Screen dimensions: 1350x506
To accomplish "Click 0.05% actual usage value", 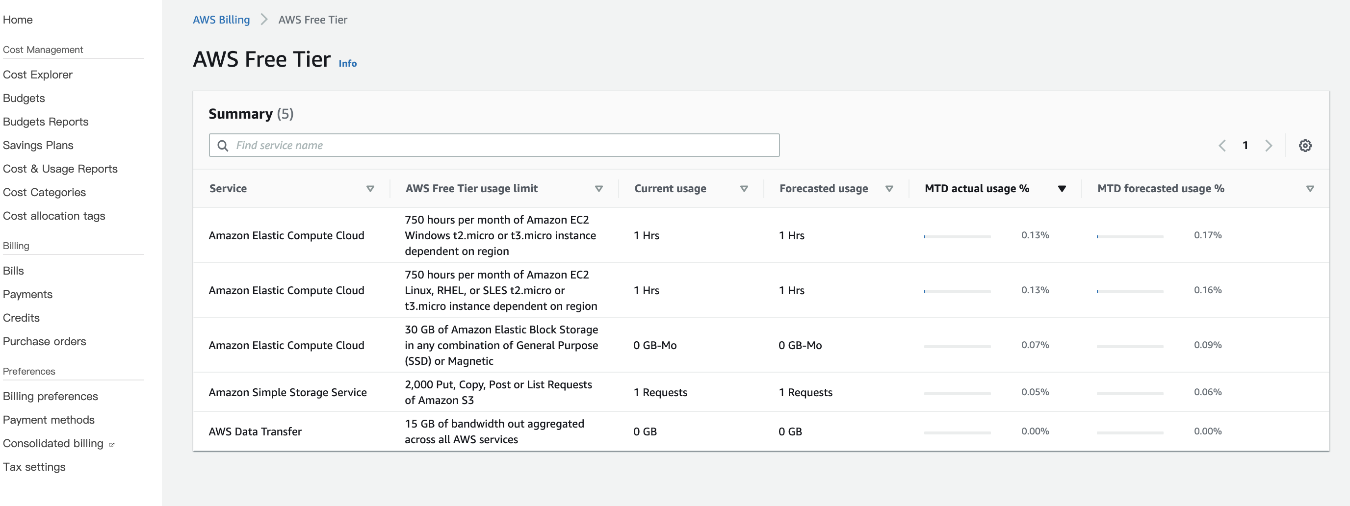I will tap(1035, 393).
